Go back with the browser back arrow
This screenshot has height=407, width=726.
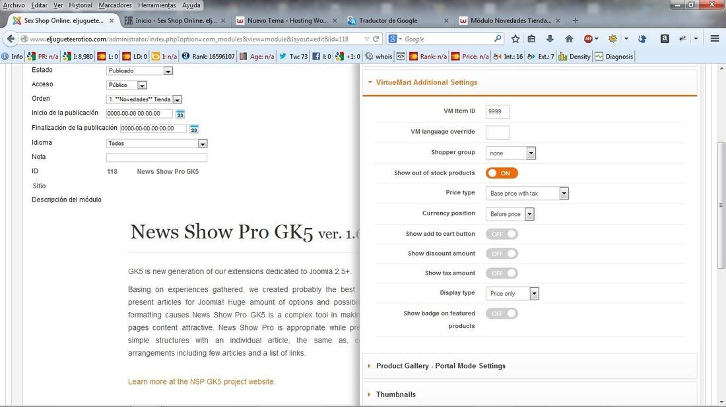click(x=11, y=39)
